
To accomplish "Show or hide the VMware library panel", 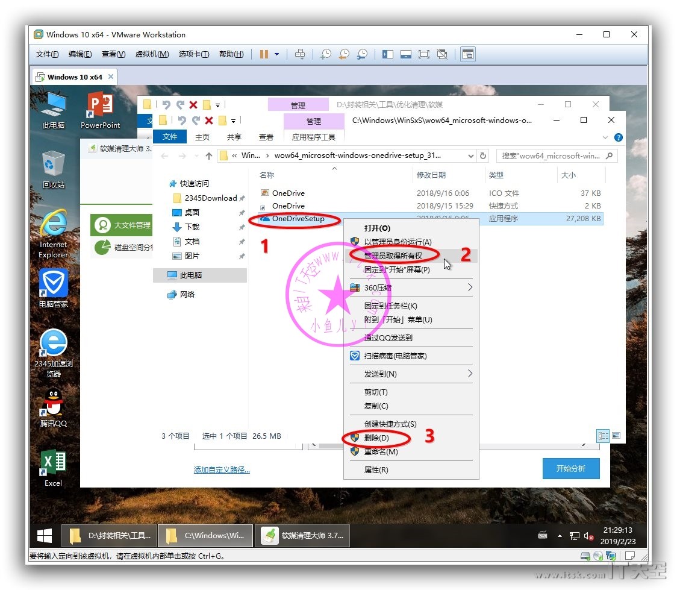I will 388,54.
